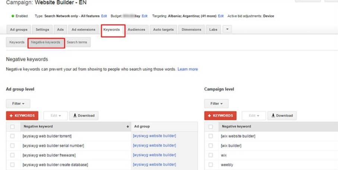Download ad group level negative keywords
Viewport: 338px width, 170px height.
click(x=84, y=116)
